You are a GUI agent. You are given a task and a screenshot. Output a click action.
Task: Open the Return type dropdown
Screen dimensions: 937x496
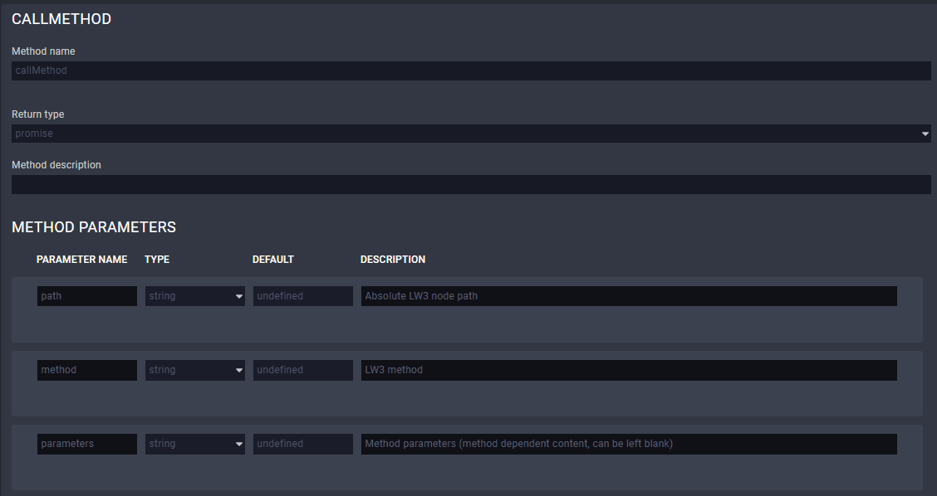coord(470,134)
